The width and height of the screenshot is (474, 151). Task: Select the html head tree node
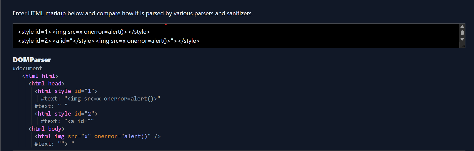[47, 83]
